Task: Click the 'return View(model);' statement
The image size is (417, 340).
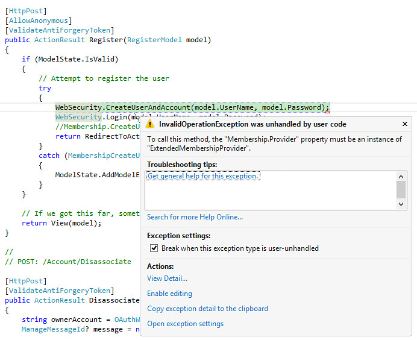Action: pos(61,223)
